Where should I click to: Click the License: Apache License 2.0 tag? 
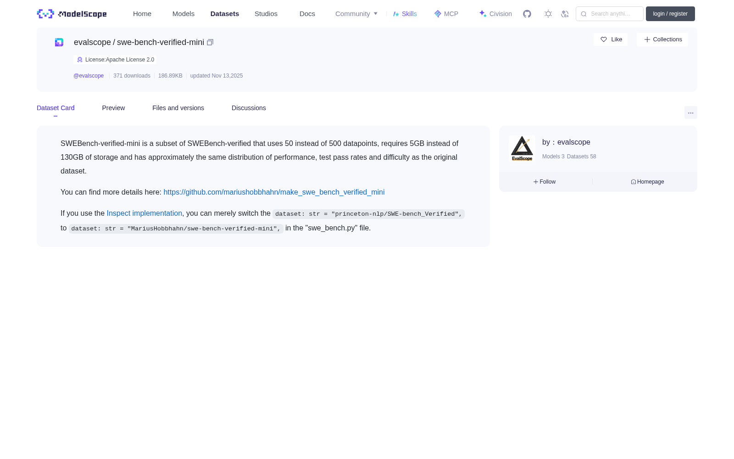[115, 60]
